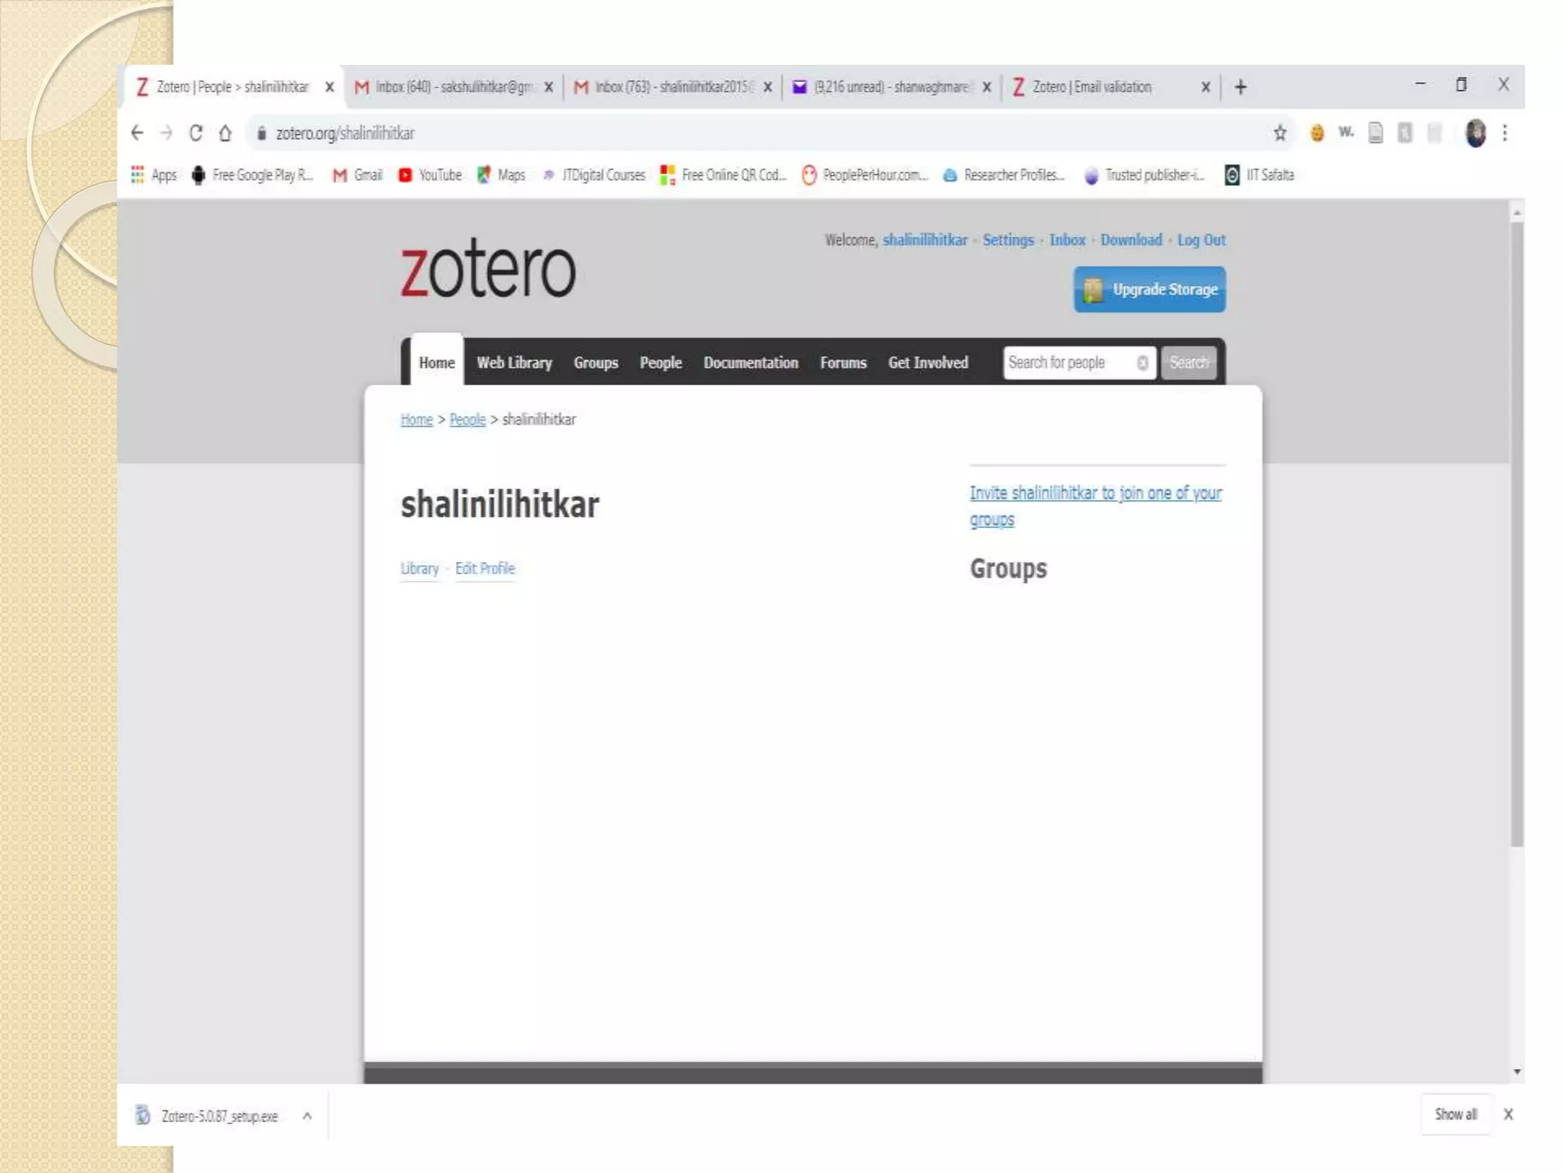Image resolution: width=1564 pixels, height=1173 pixels.
Task: Click the browser reload icon
Action: click(196, 133)
